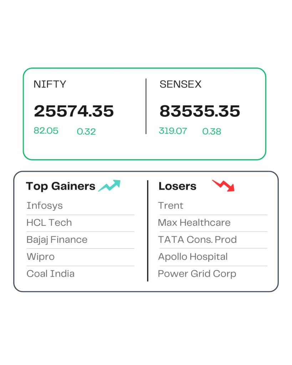Choose Bajaj Finance from gainers
Viewport: 292px width, 365px height.
click(x=57, y=240)
